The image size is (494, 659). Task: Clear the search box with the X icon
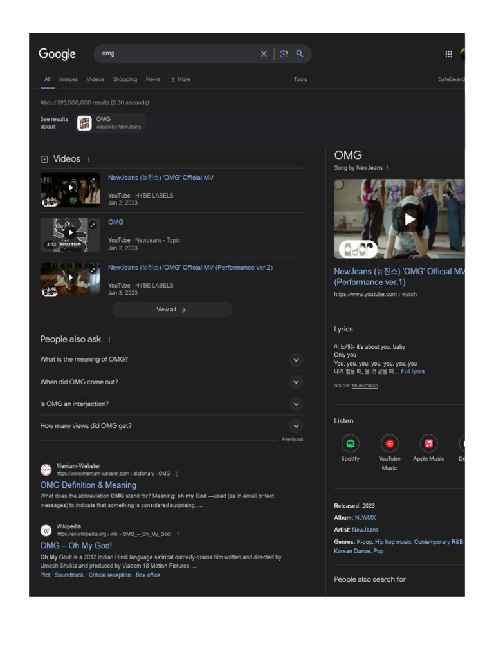(x=264, y=54)
